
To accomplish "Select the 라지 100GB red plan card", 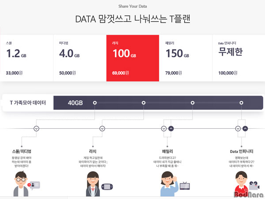I will 132,58.
